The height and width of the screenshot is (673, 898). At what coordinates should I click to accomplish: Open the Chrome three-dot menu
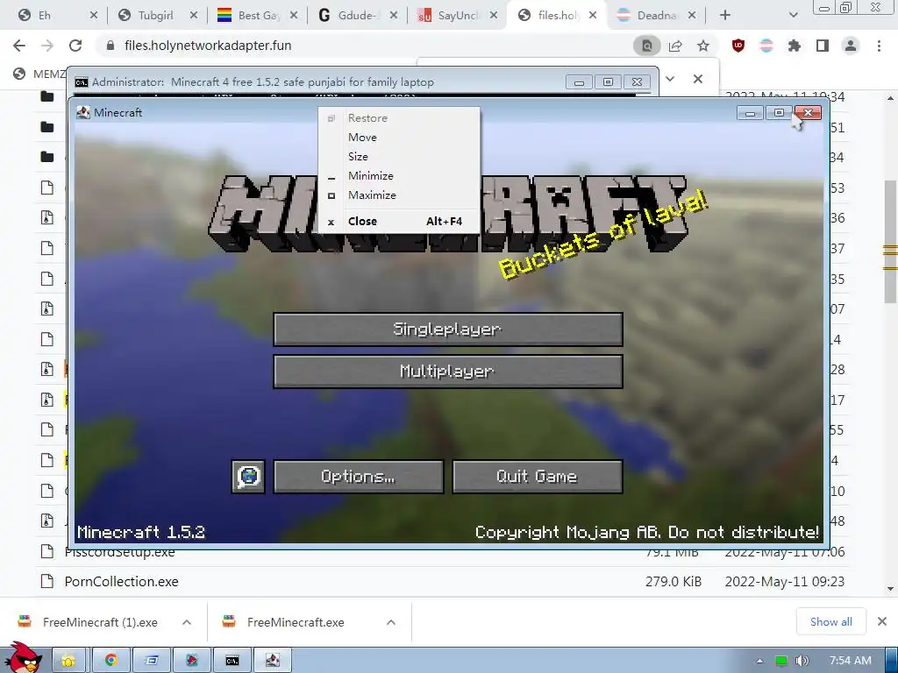point(879,46)
